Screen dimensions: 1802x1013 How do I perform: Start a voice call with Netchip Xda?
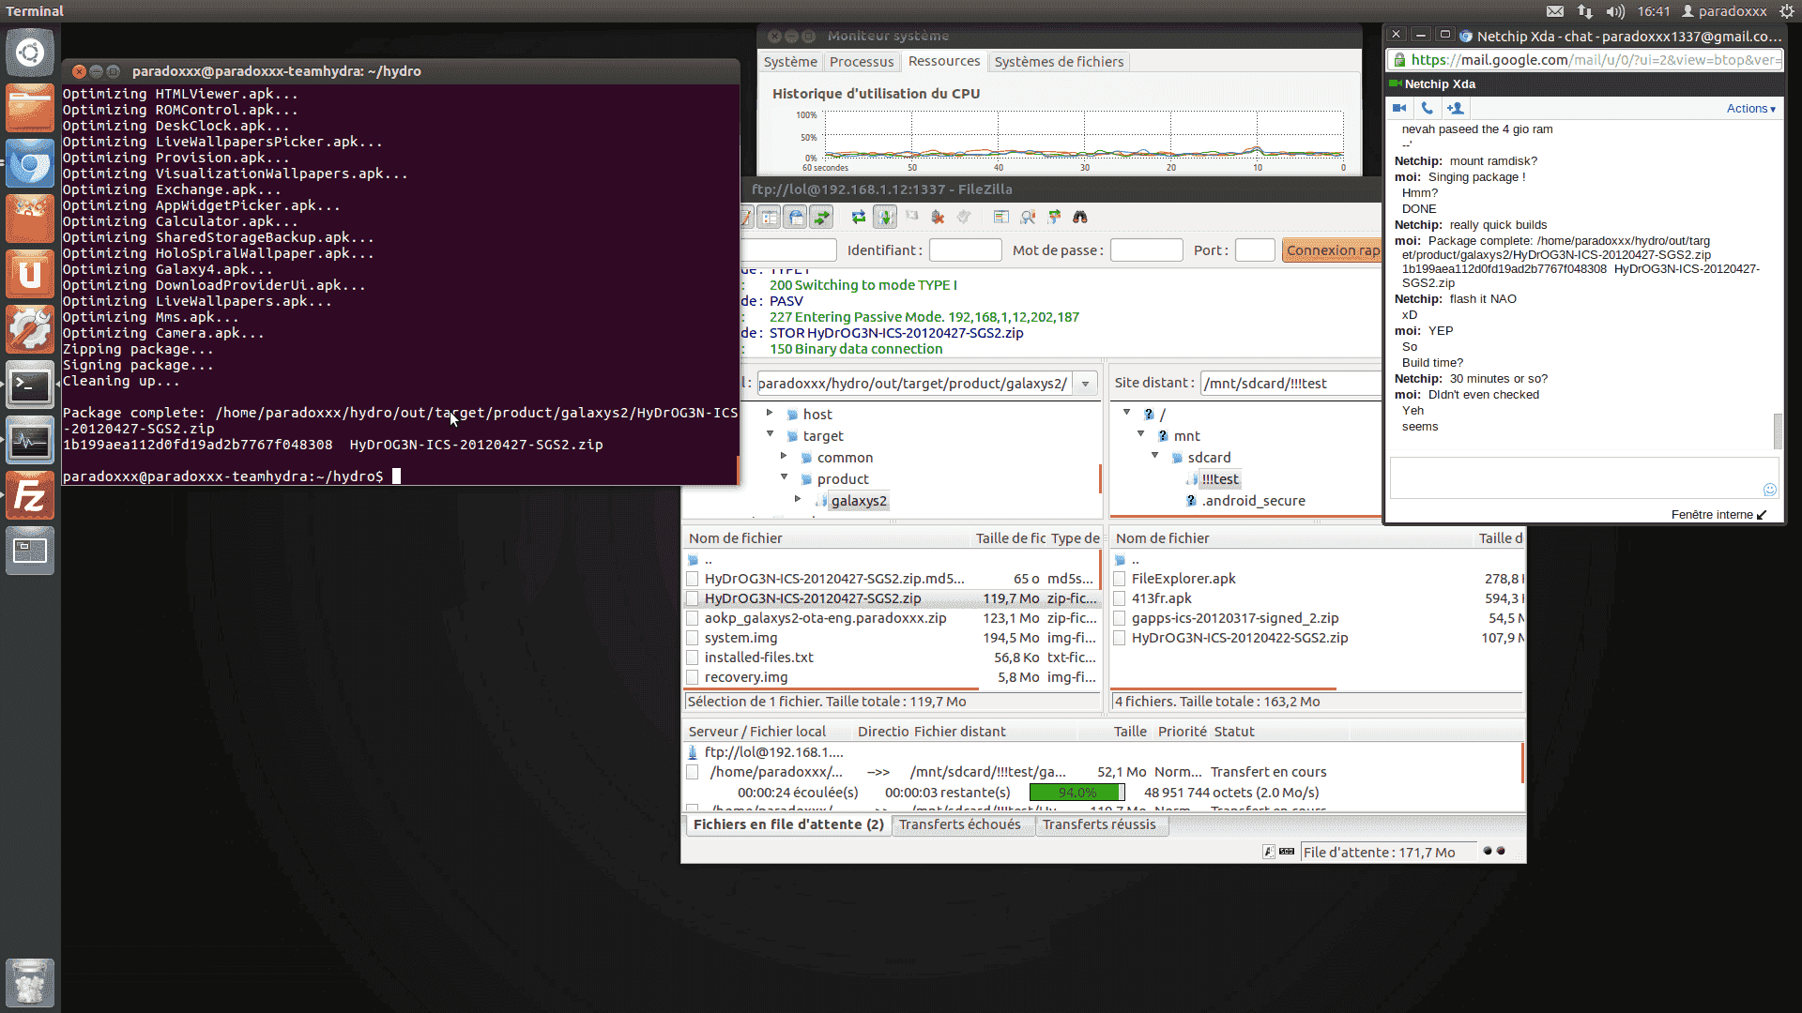pos(1427,109)
